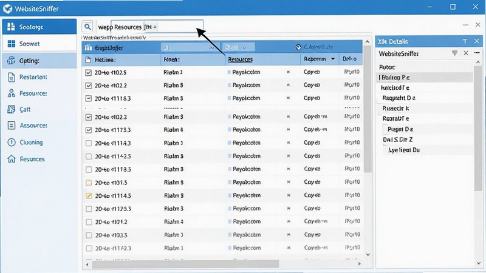Click the T pin icon in the Details panel header
This screenshot has width=486, height=273.
[x=465, y=41]
